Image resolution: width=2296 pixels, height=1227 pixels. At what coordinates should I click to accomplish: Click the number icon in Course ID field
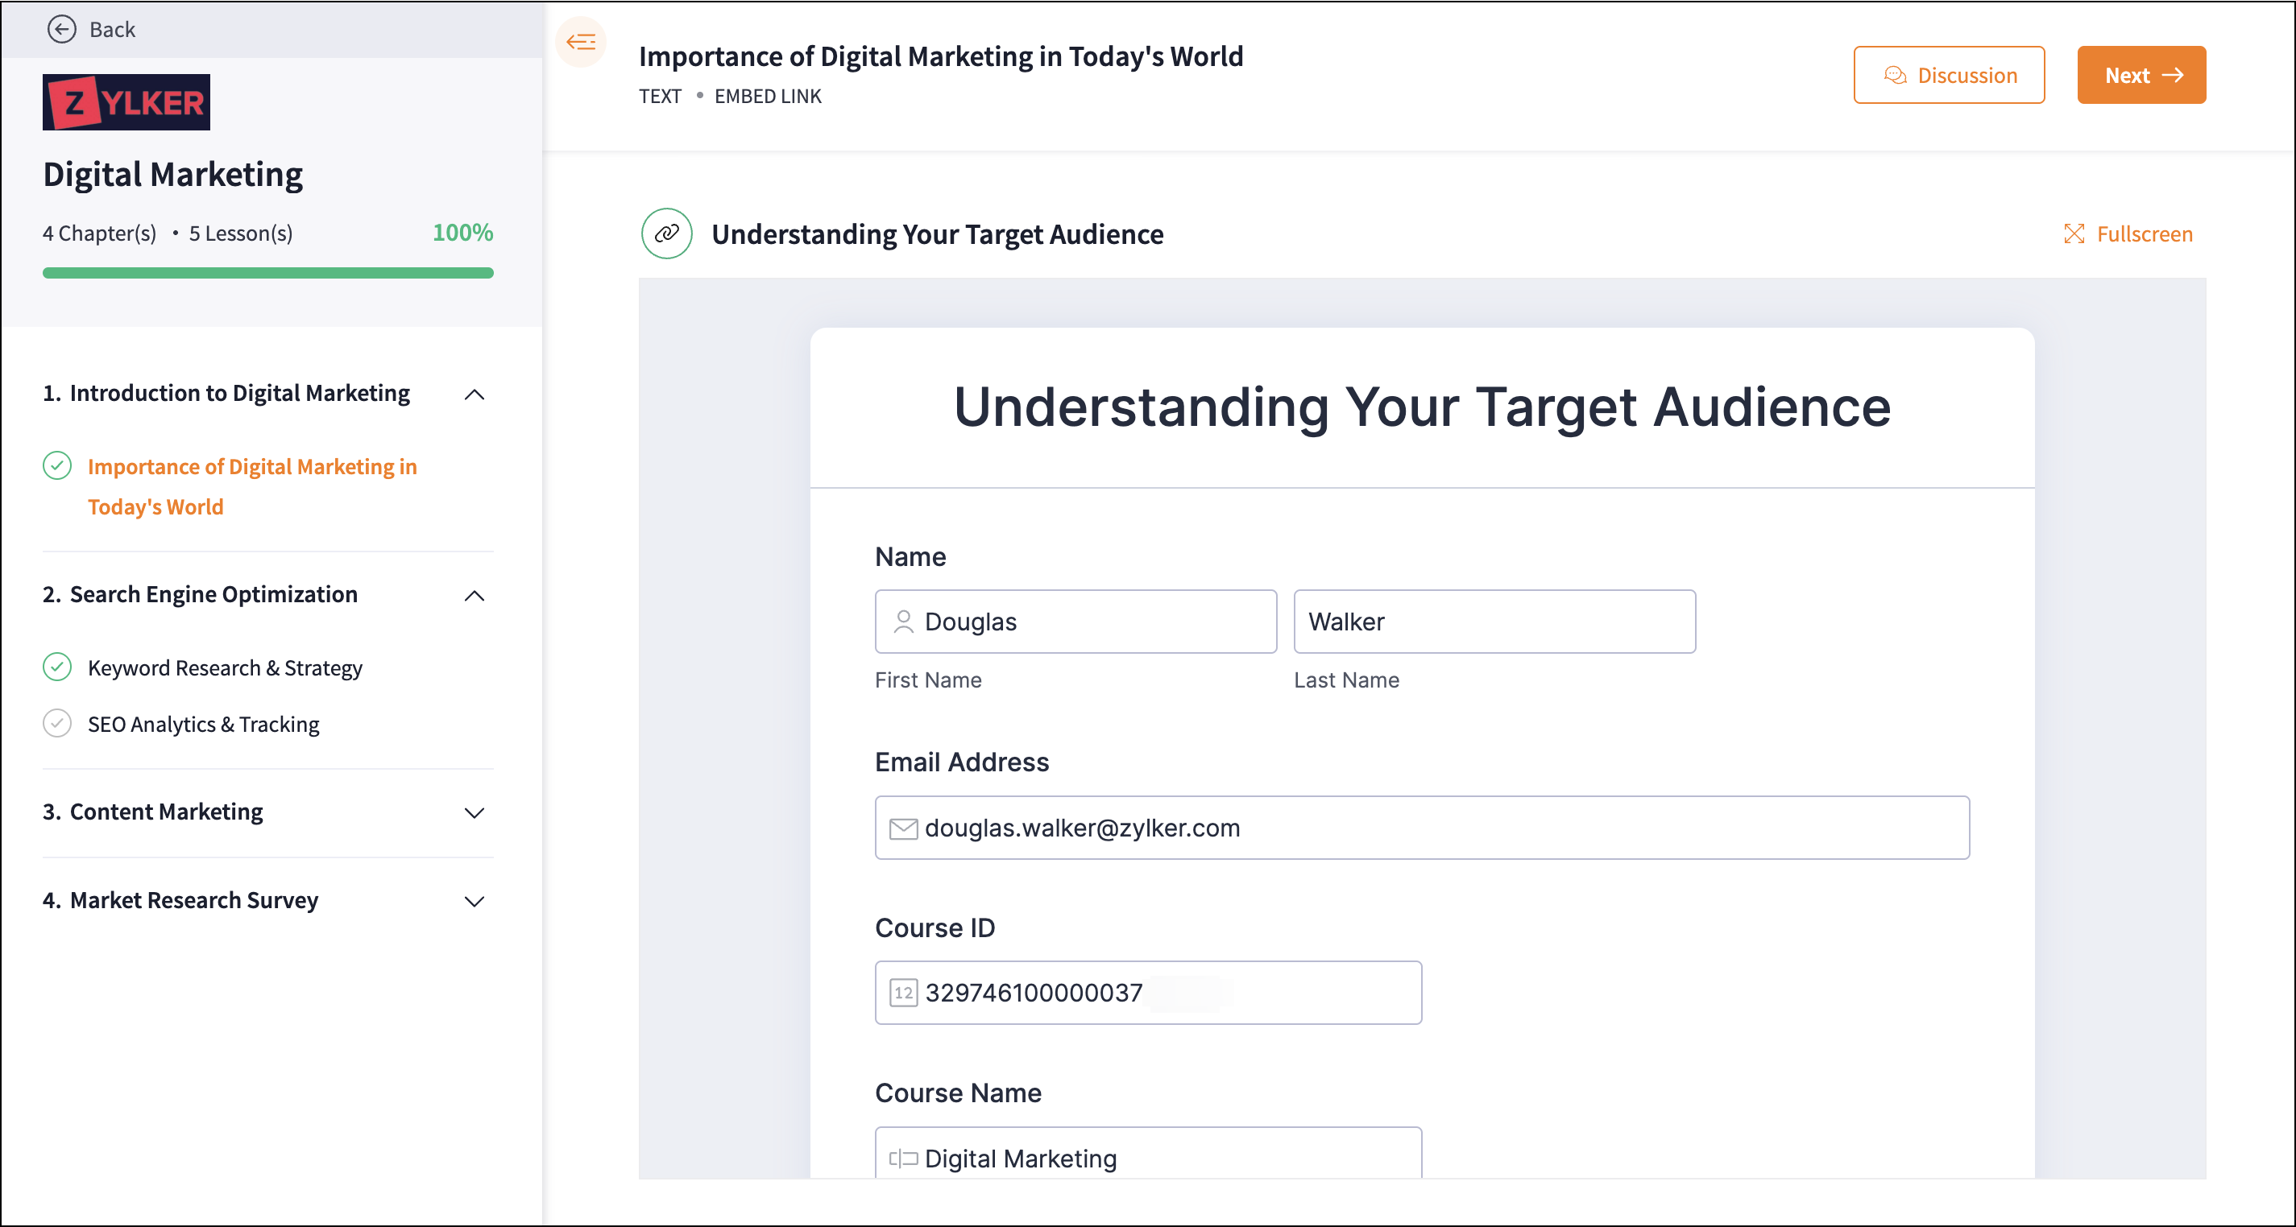pos(903,993)
